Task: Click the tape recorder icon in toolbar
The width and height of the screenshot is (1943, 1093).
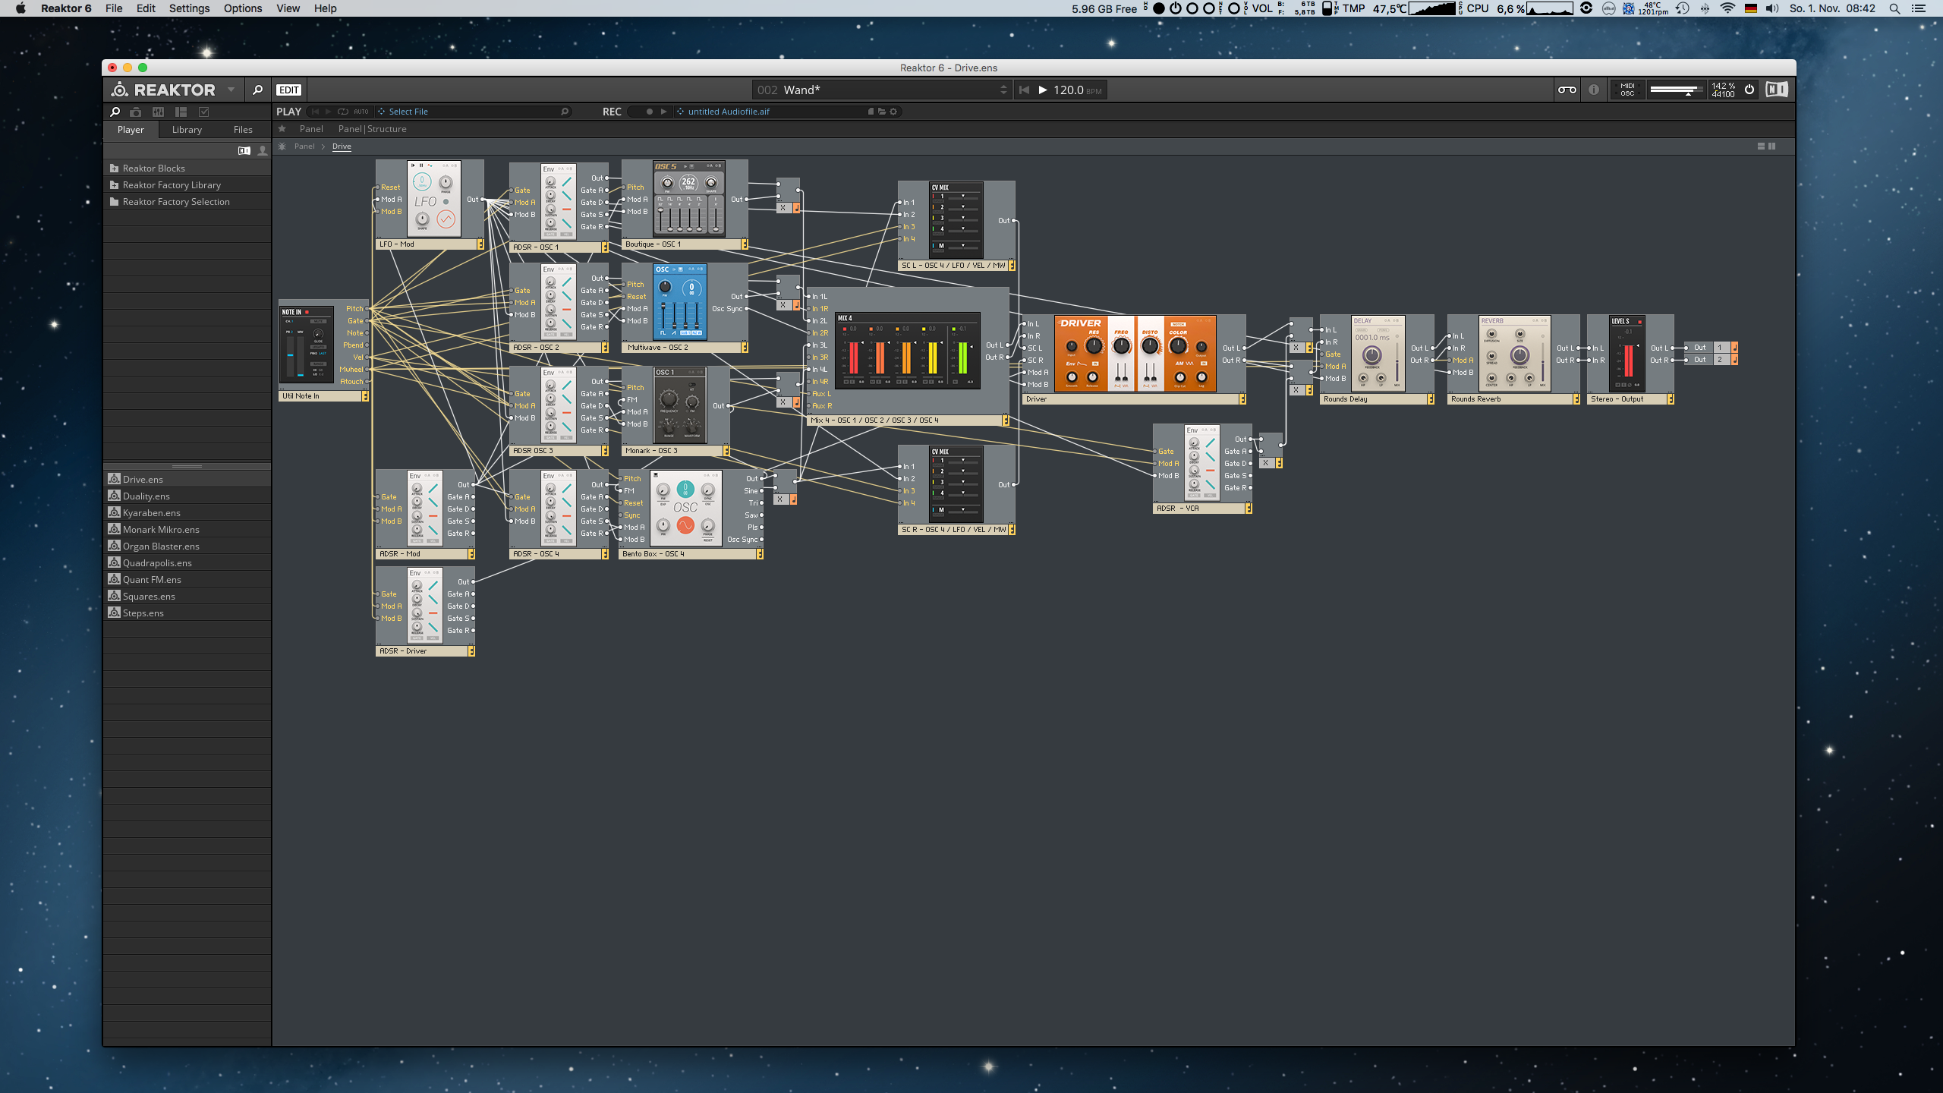Action: 1567,90
